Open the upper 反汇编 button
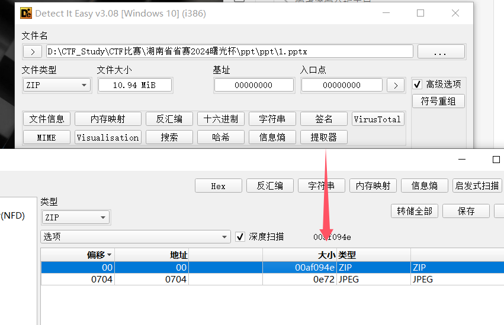Screen dimensions: 504x325 [x=169, y=119]
